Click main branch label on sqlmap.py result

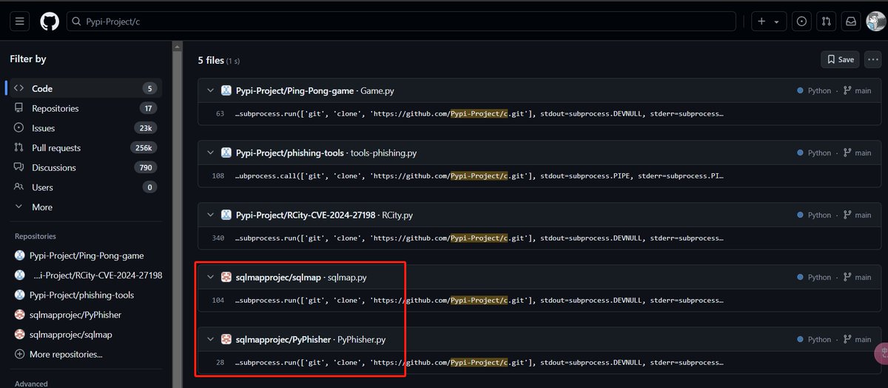tap(863, 277)
